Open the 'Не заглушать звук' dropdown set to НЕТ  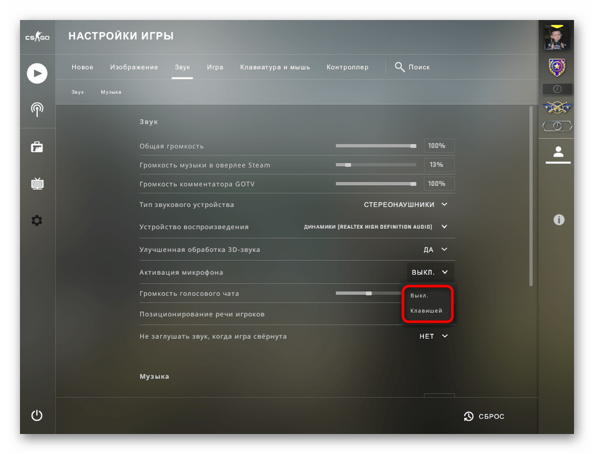point(434,336)
